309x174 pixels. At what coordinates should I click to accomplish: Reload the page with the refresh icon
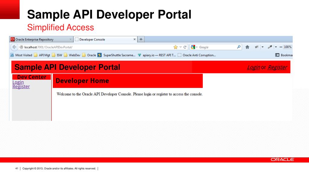185,47
